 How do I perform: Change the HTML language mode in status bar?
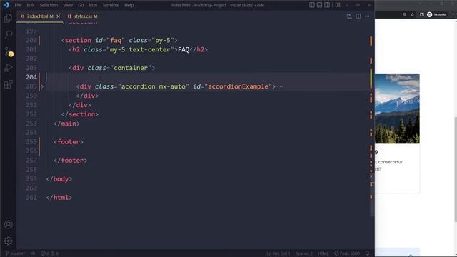tap(323, 253)
